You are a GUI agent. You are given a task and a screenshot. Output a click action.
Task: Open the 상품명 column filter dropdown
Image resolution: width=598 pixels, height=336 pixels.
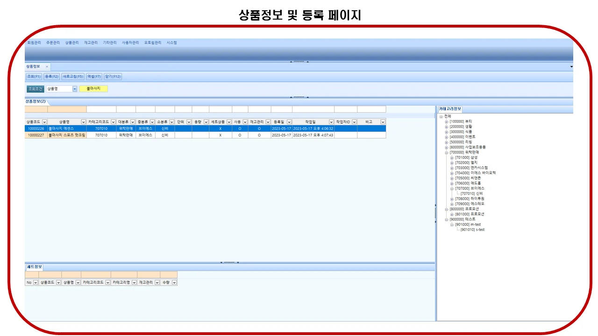coord(84,122)
